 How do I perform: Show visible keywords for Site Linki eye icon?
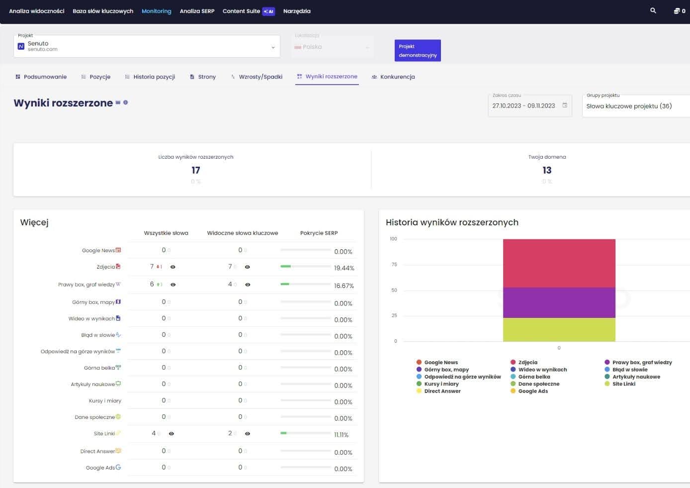click(x=248, y=434)
